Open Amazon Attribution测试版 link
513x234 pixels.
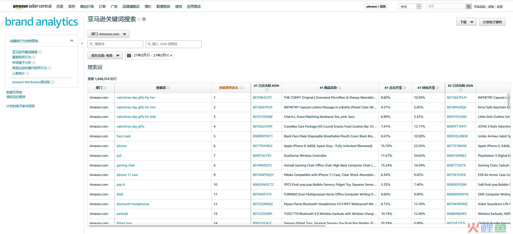pos(31,82)
